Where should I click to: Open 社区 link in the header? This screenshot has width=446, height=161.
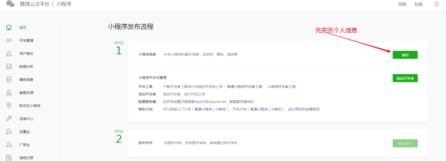click(418, 4)
